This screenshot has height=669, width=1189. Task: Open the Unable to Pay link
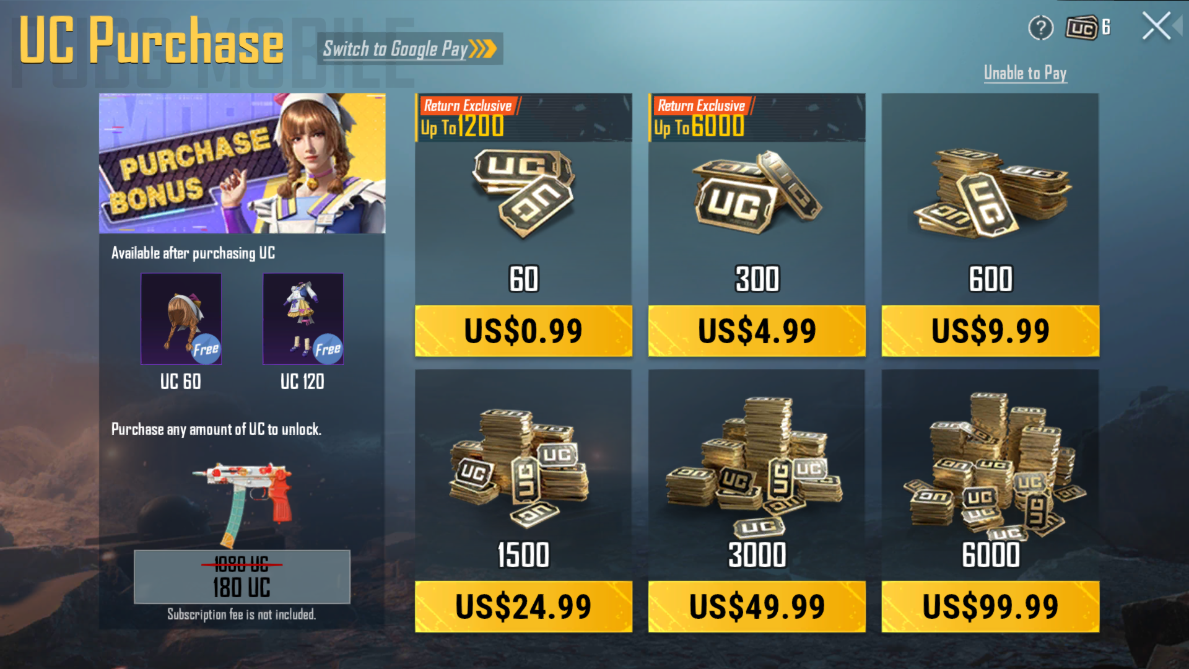[x=1025, y=73]
